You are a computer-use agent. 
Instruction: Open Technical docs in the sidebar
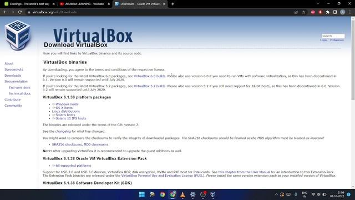[x=20, y=93]
